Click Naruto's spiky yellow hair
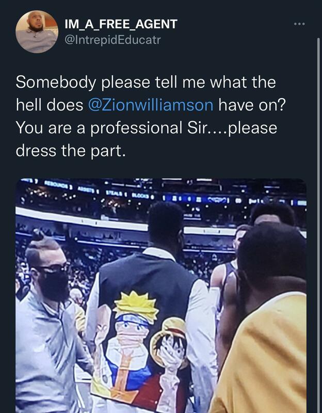322x413 pixels. pos(134,304)
